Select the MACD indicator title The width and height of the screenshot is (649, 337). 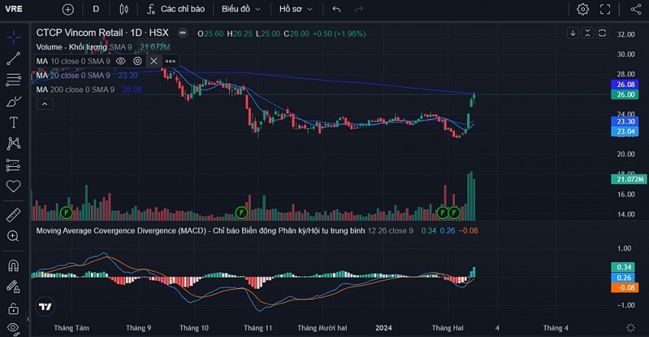click(200, 231)
